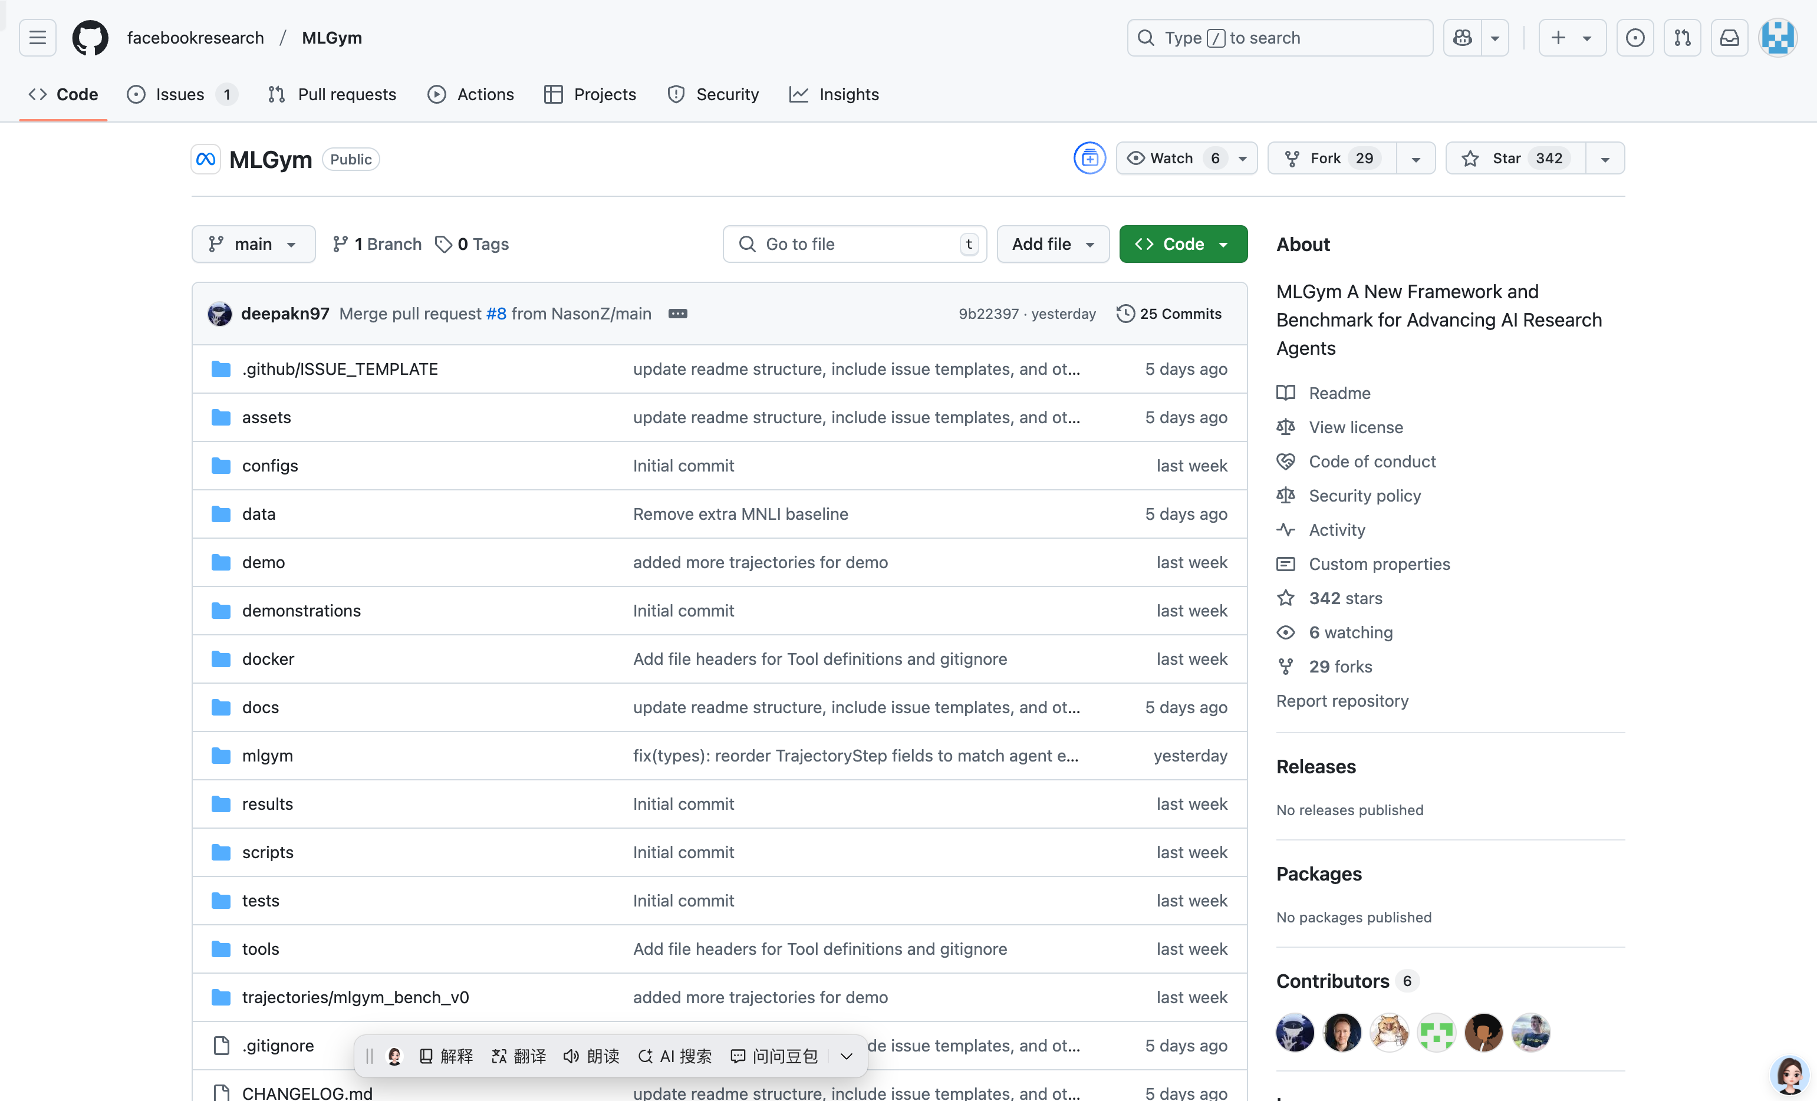Expand commit message ellipsis button
Viewport: 1817px width, 1101px height.
pyautogui.click(x=677, y=314)
